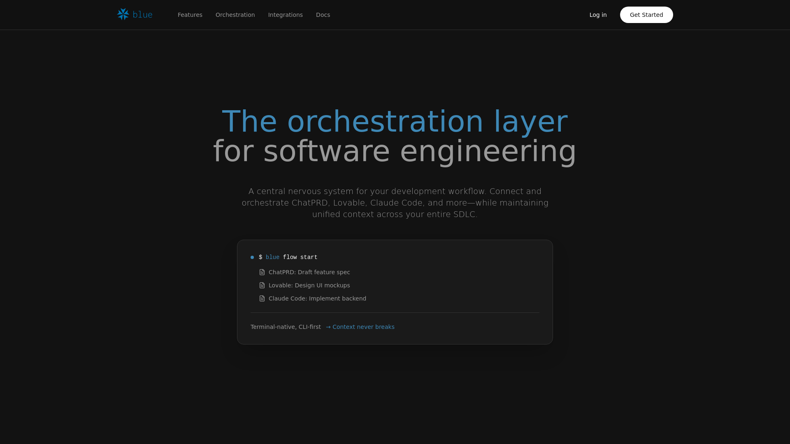The height and width of the screenshot is (444, 790).
Task: Click "Terminal-native, CLI-first" text
Action: pos(286,327)
